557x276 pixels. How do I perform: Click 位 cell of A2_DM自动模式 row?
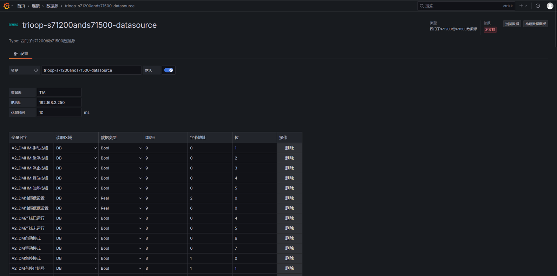click(255, 238)
